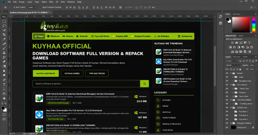
Task: Select the Pen tool
Action: pyautogui.click(x=4, y=80)
